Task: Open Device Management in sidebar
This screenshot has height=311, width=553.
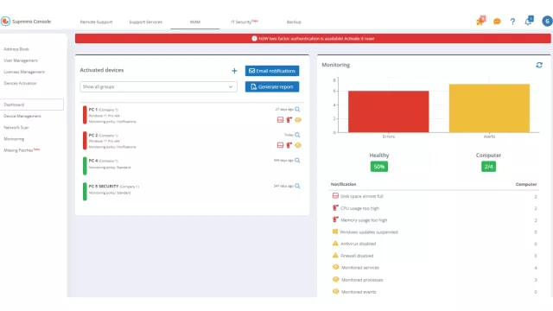Action: pyautogui.click(x=22, y=116)
